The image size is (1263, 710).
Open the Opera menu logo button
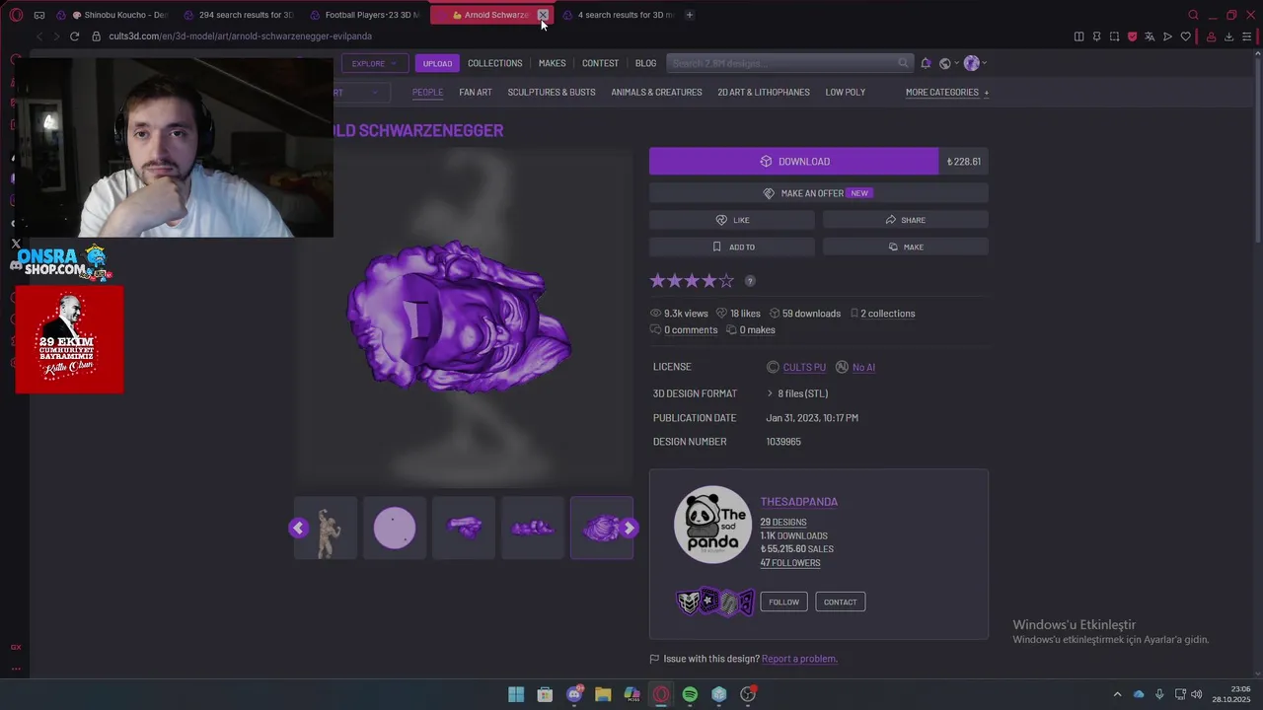(x=16, y=15)
